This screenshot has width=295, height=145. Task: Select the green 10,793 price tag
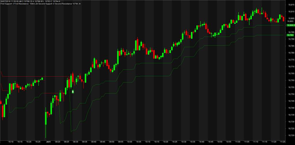[290, 35]
